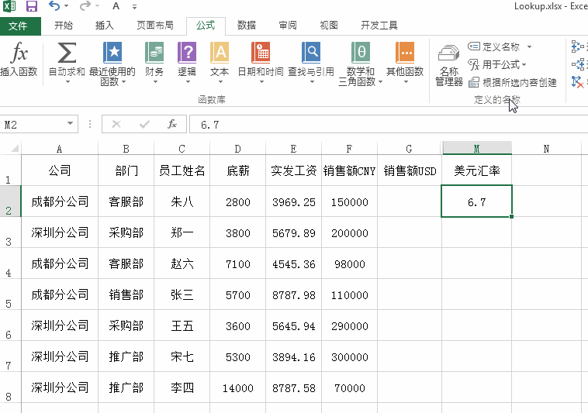
Task: Switch to the 页面布局 tab
Action: pyautogui.click(x=155, y=25)
